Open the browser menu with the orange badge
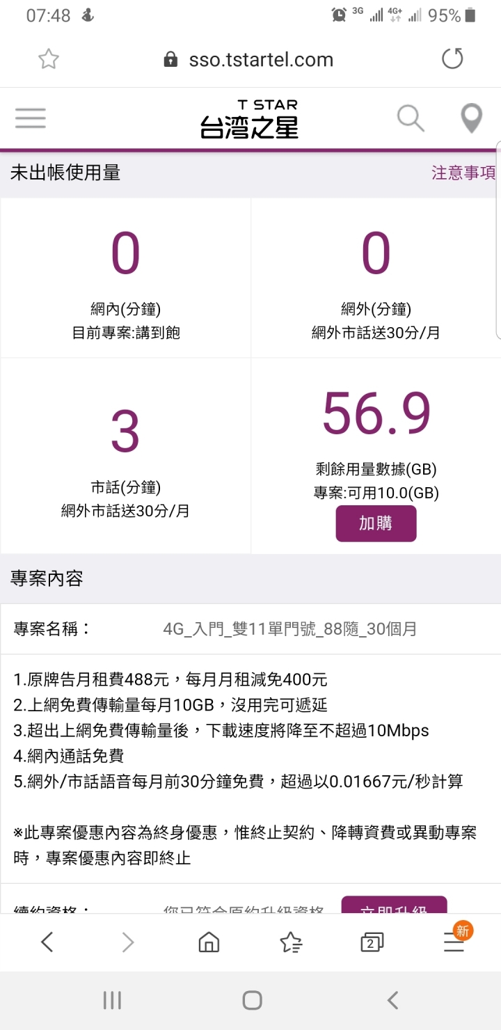This screenshot has height=1030, width=501. (454, 941)
